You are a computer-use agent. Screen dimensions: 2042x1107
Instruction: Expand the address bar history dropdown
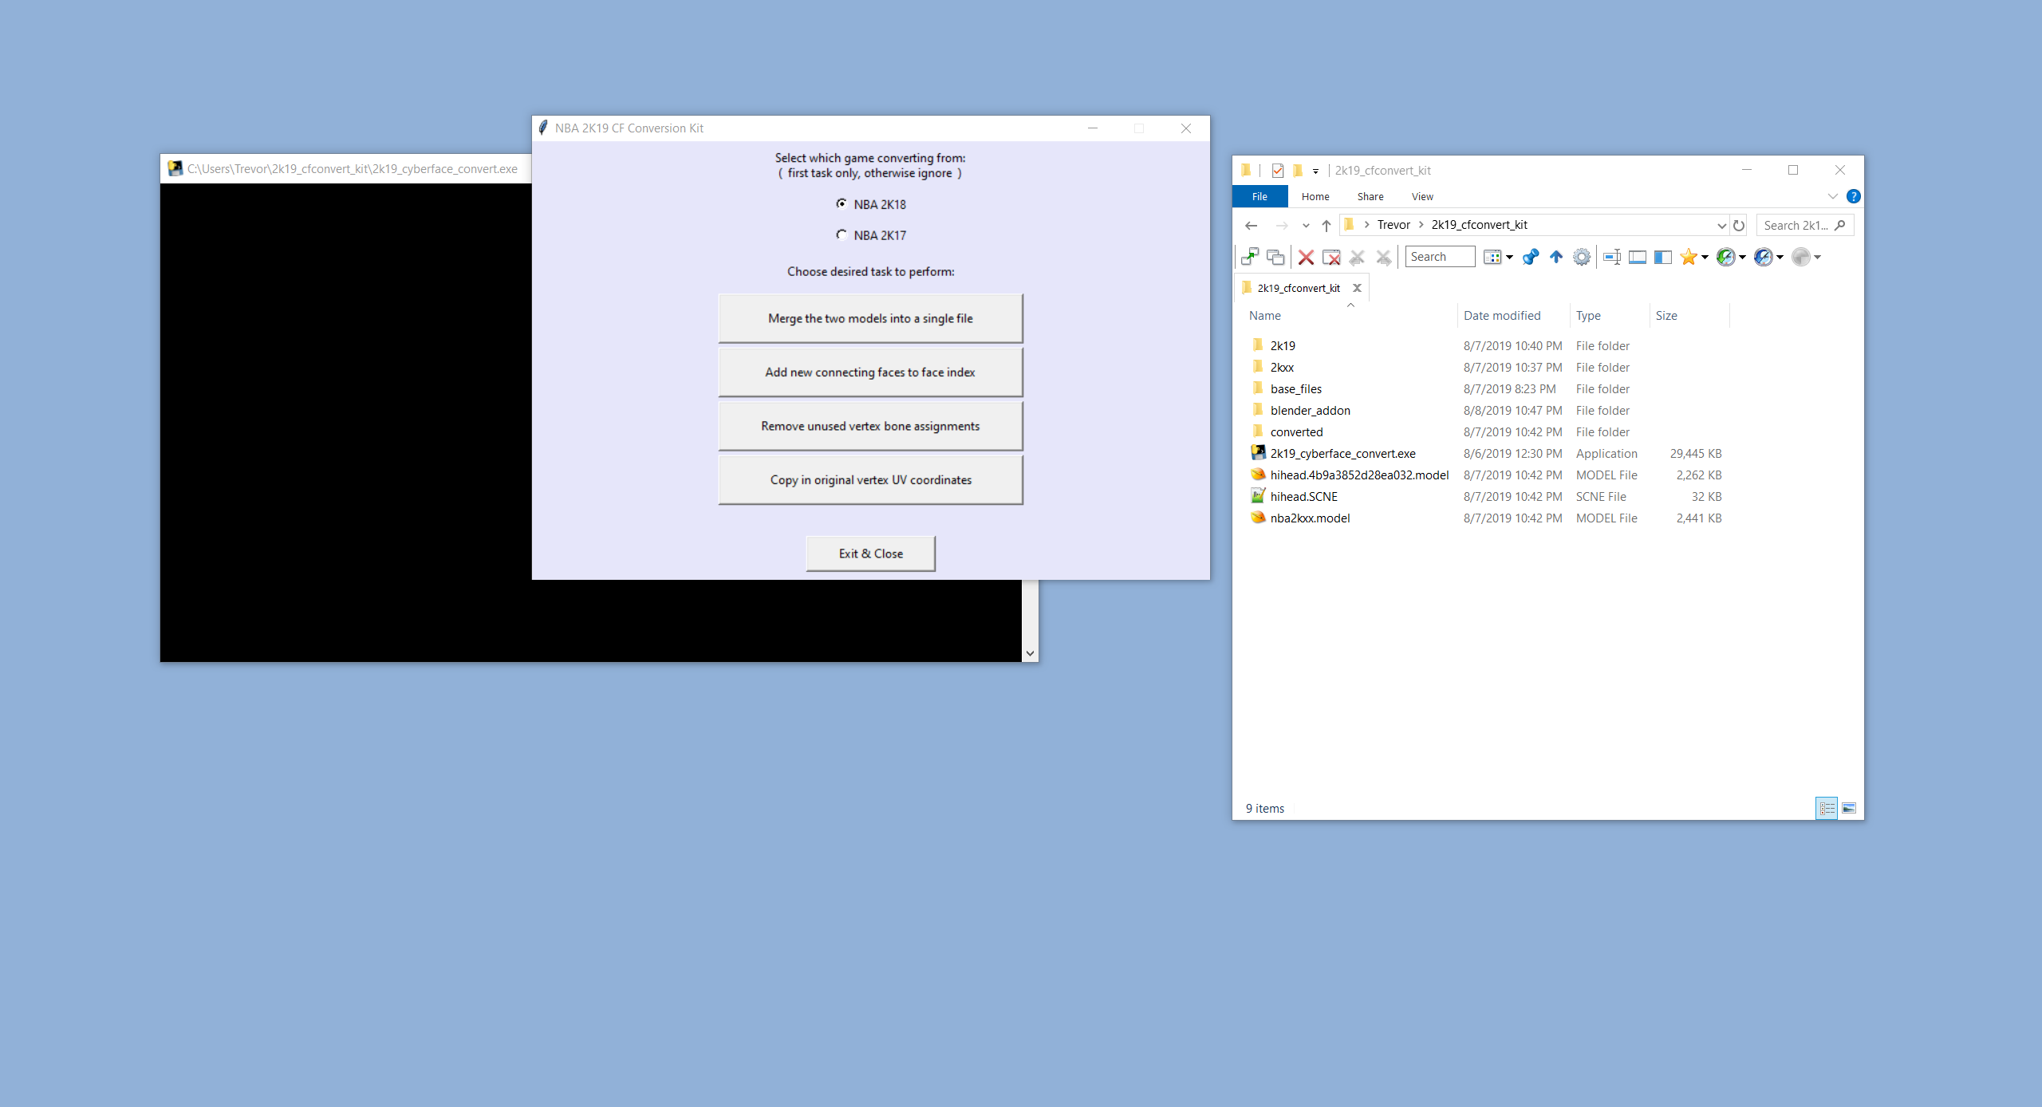[1721, 226]
